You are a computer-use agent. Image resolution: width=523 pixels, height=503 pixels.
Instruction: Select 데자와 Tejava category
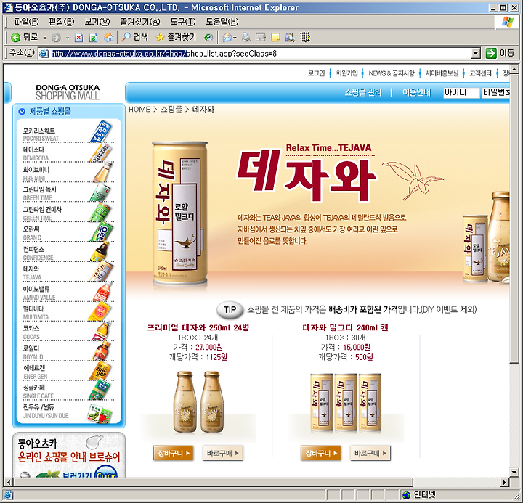click(x=68, y=271)
